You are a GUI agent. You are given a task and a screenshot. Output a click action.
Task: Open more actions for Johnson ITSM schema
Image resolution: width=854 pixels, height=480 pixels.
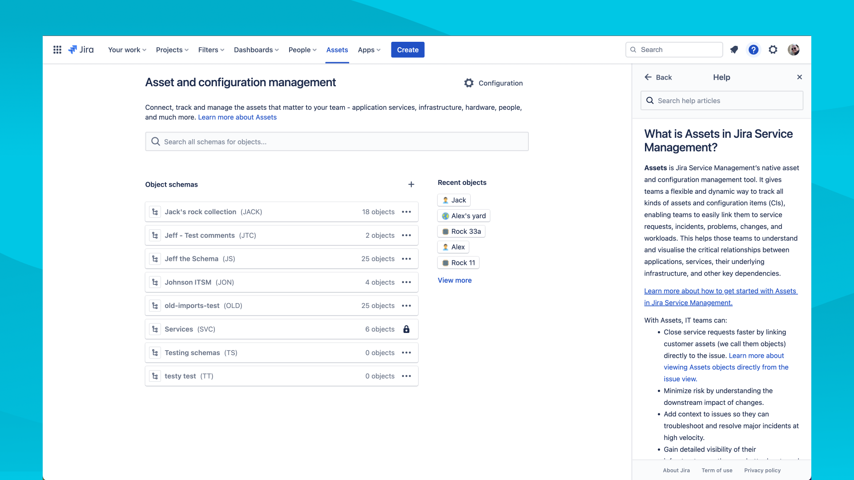[x=407, y=282]
